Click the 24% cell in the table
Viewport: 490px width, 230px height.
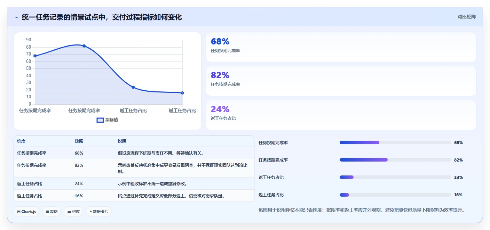point(79,184)
